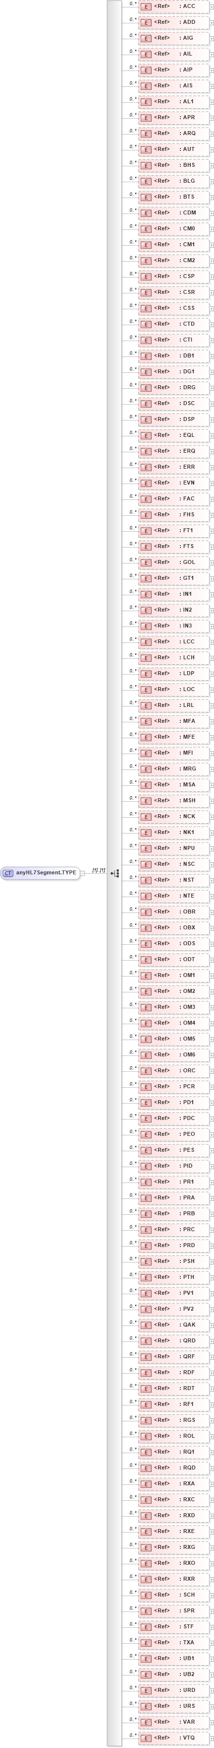Click the E icon of IN1 element

tap(146, 594)
